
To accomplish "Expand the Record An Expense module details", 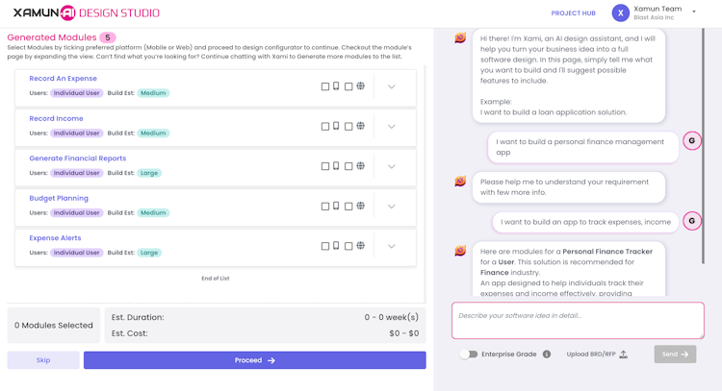I will pyautogui.click(x=391, y=86).
